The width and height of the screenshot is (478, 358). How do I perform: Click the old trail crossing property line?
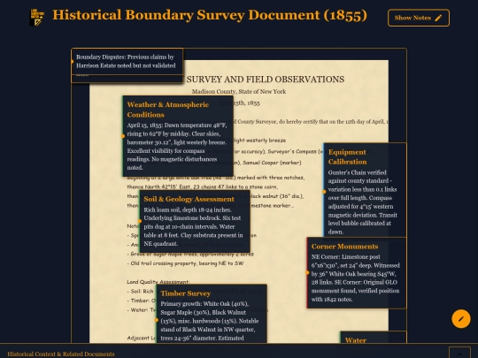pos(185,263)
